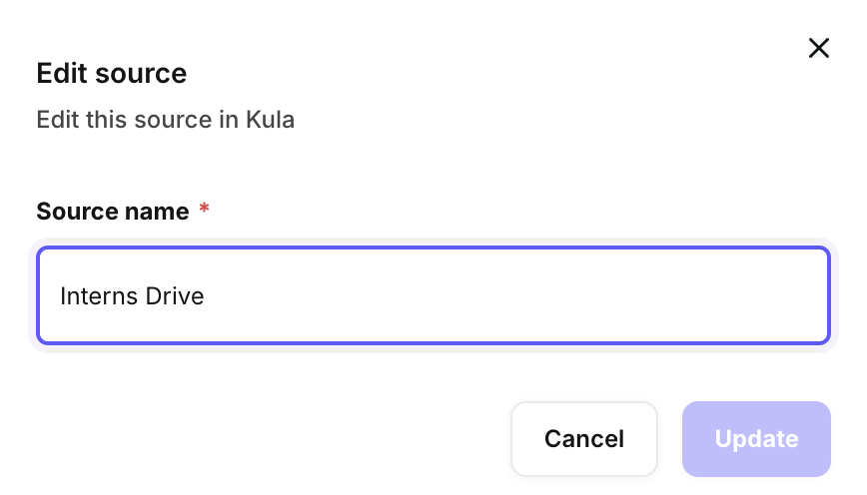Click the Source name label
The width and height of the screenshot is (867, 495).
112,212
